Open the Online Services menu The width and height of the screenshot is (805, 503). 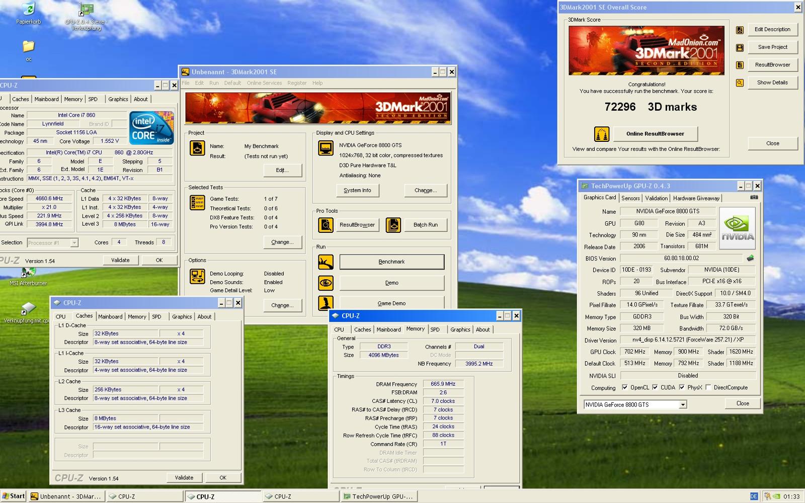[264, 83]
